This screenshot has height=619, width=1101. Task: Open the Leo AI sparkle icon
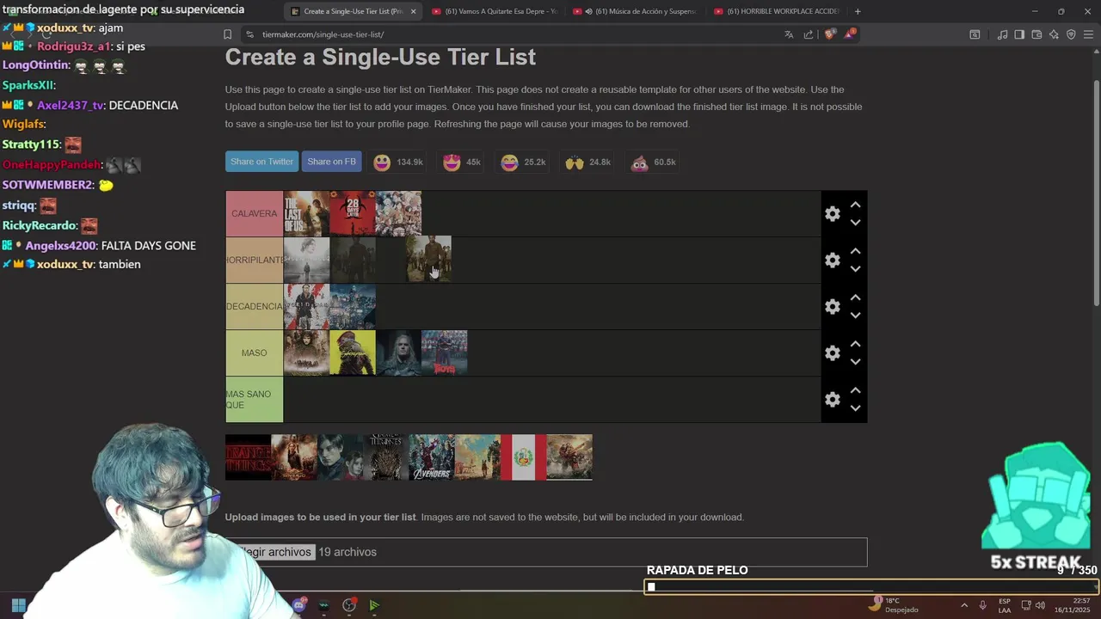pyautogui.click(x=1054, y=34)
